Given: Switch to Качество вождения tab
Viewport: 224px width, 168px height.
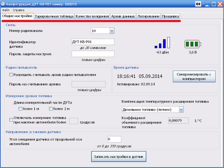Looking at the screenshot, I should pos(92,16).
